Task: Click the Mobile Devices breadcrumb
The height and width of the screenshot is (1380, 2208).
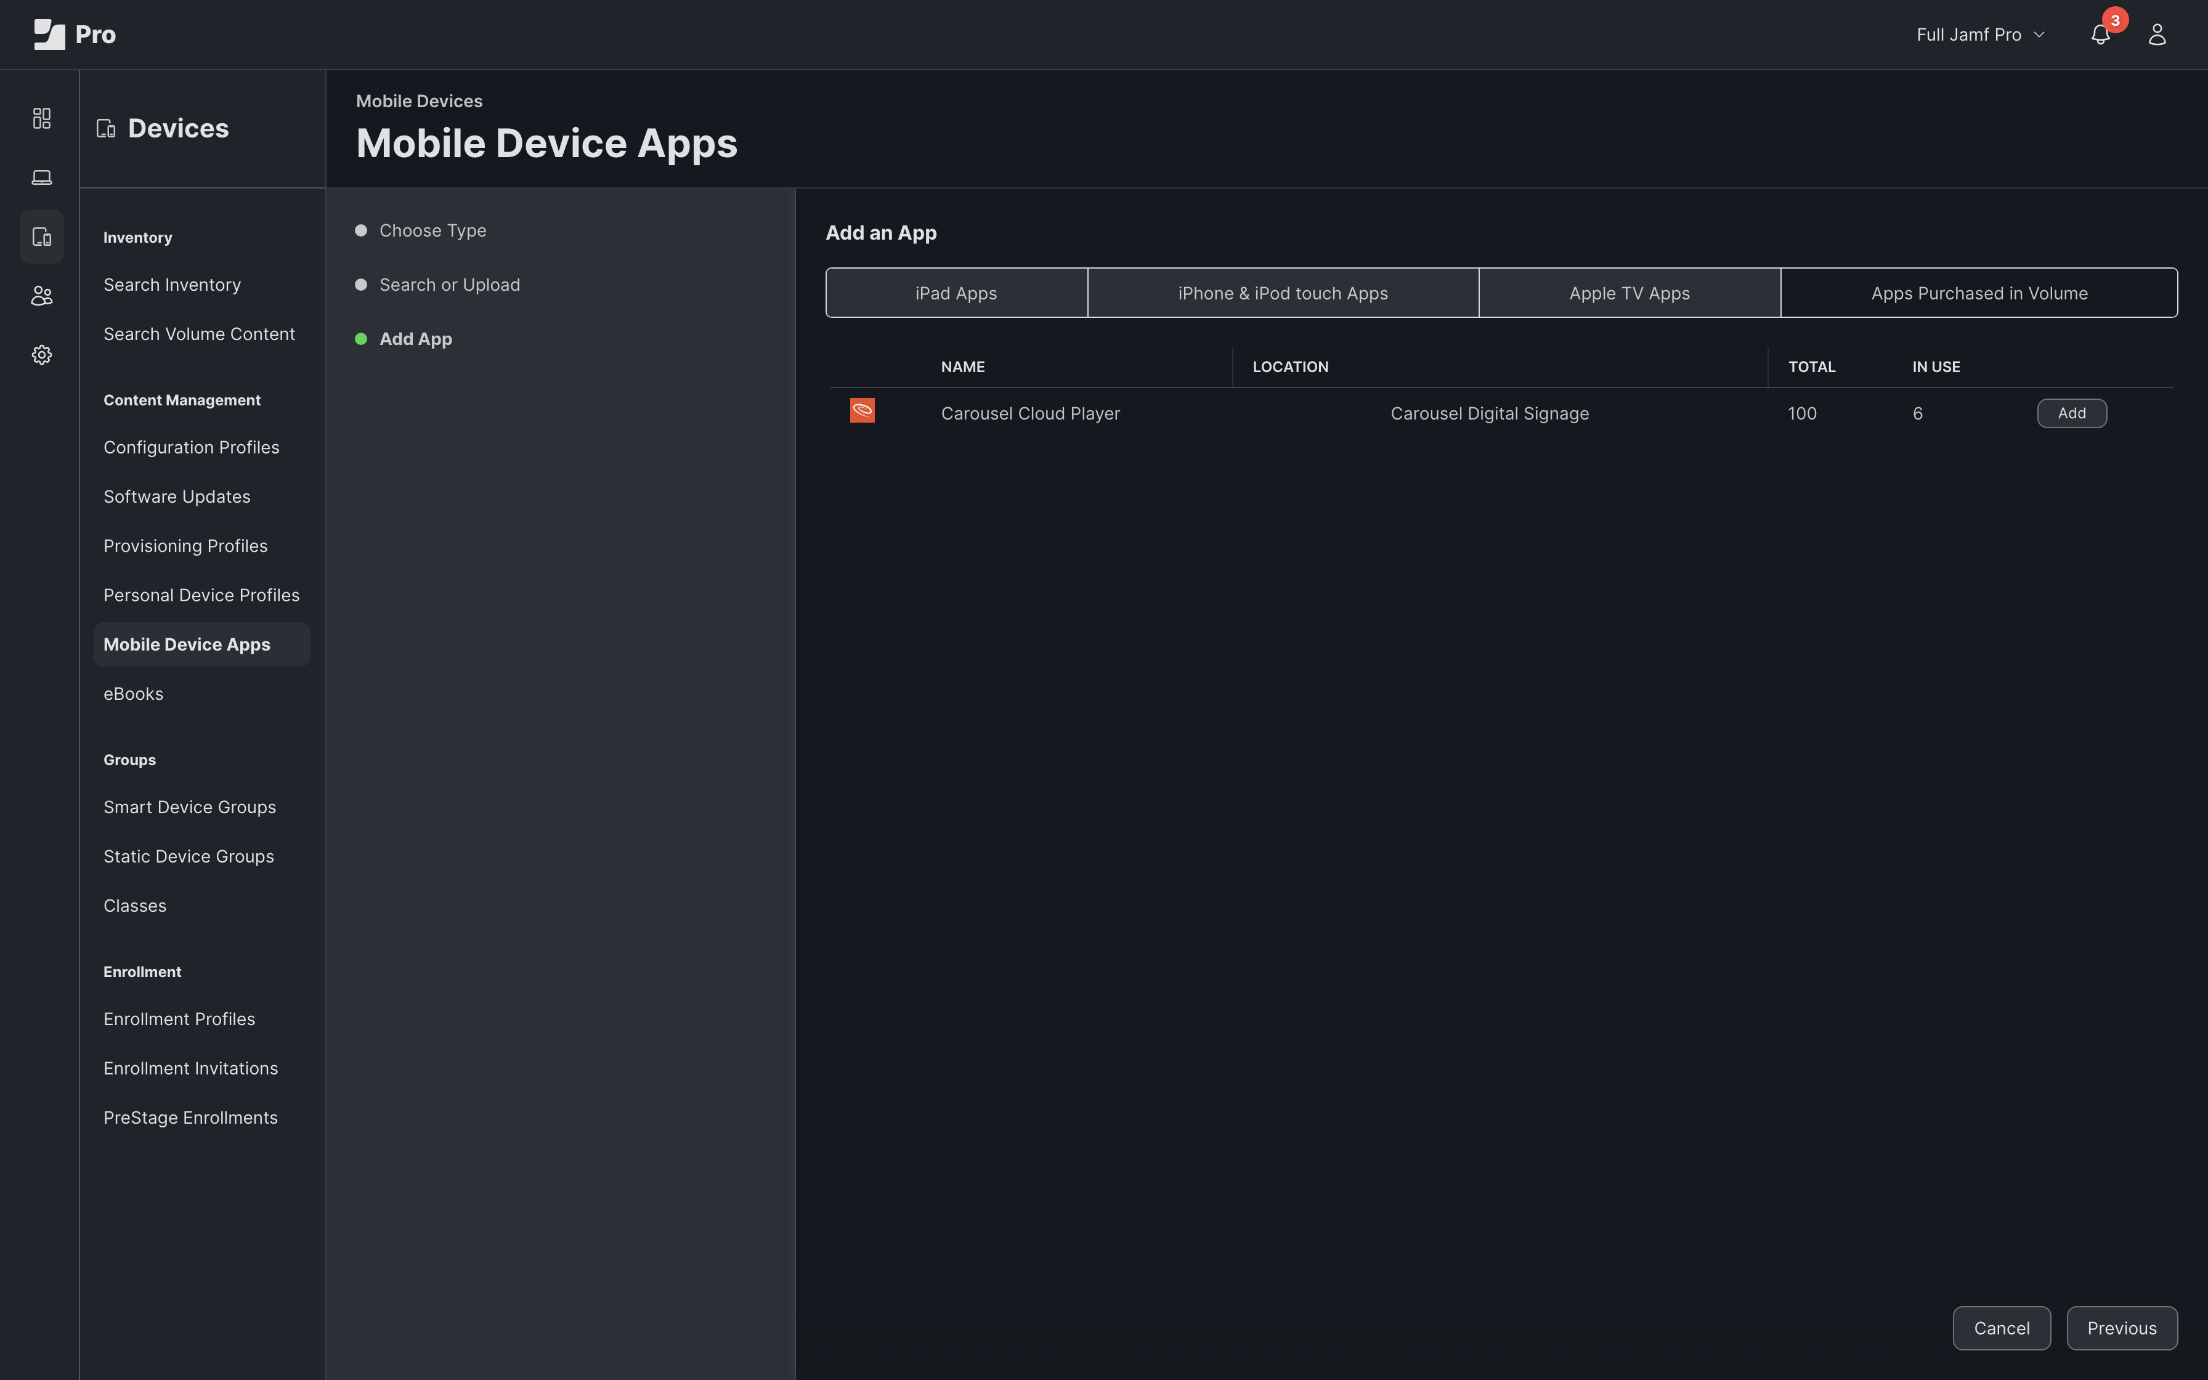Action: click(419, 101)
